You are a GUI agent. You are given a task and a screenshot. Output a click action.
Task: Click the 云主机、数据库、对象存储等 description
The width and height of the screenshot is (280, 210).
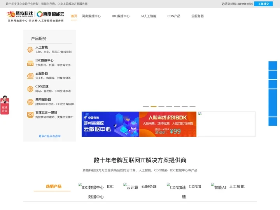point(53,78)
